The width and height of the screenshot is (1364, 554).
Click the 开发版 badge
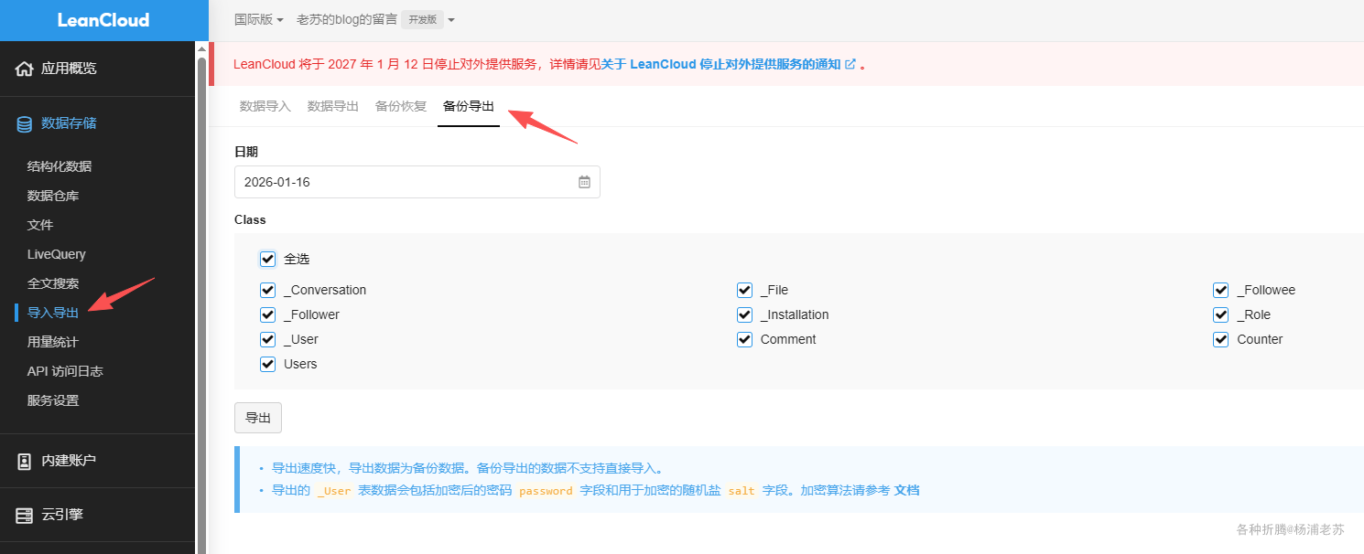pos(423,19)
